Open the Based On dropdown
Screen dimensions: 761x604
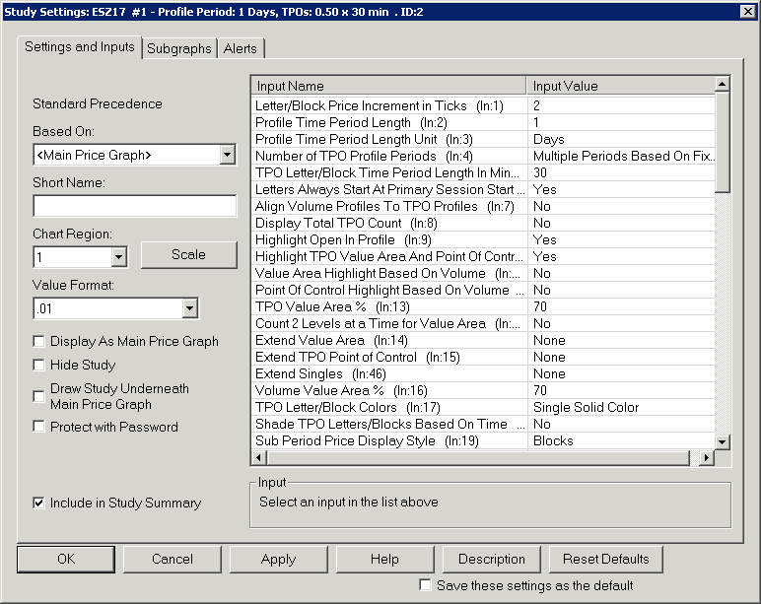[x=227, y=156]
